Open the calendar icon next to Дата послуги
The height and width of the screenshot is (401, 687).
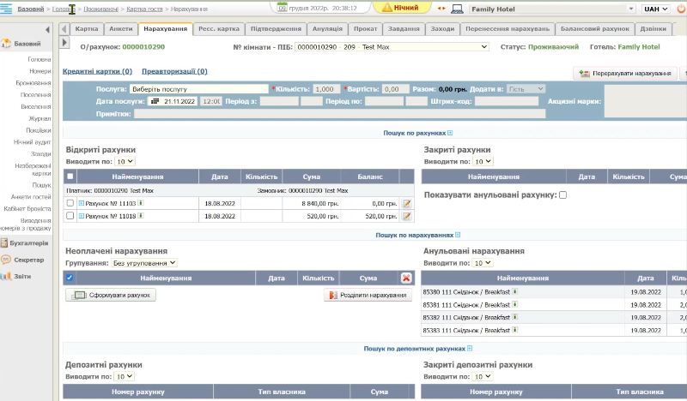(155, 101)
